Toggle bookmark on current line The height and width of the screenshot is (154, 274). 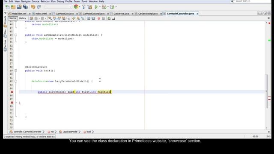[x=83, y=18]
